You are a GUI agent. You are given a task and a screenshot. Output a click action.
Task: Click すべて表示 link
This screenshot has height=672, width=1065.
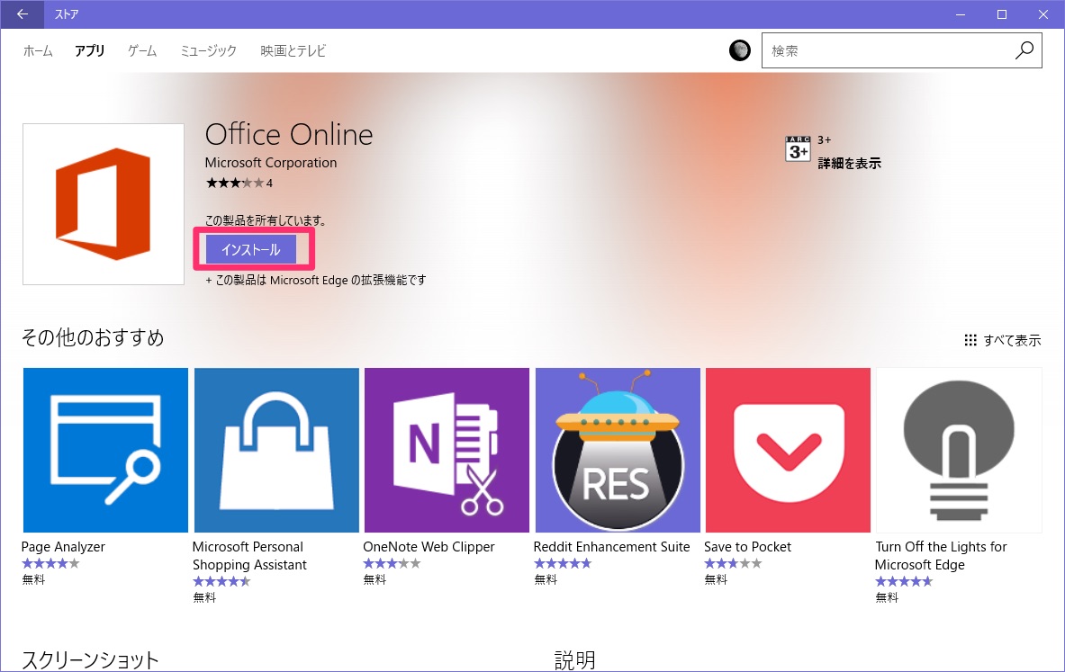(1012, 340)
